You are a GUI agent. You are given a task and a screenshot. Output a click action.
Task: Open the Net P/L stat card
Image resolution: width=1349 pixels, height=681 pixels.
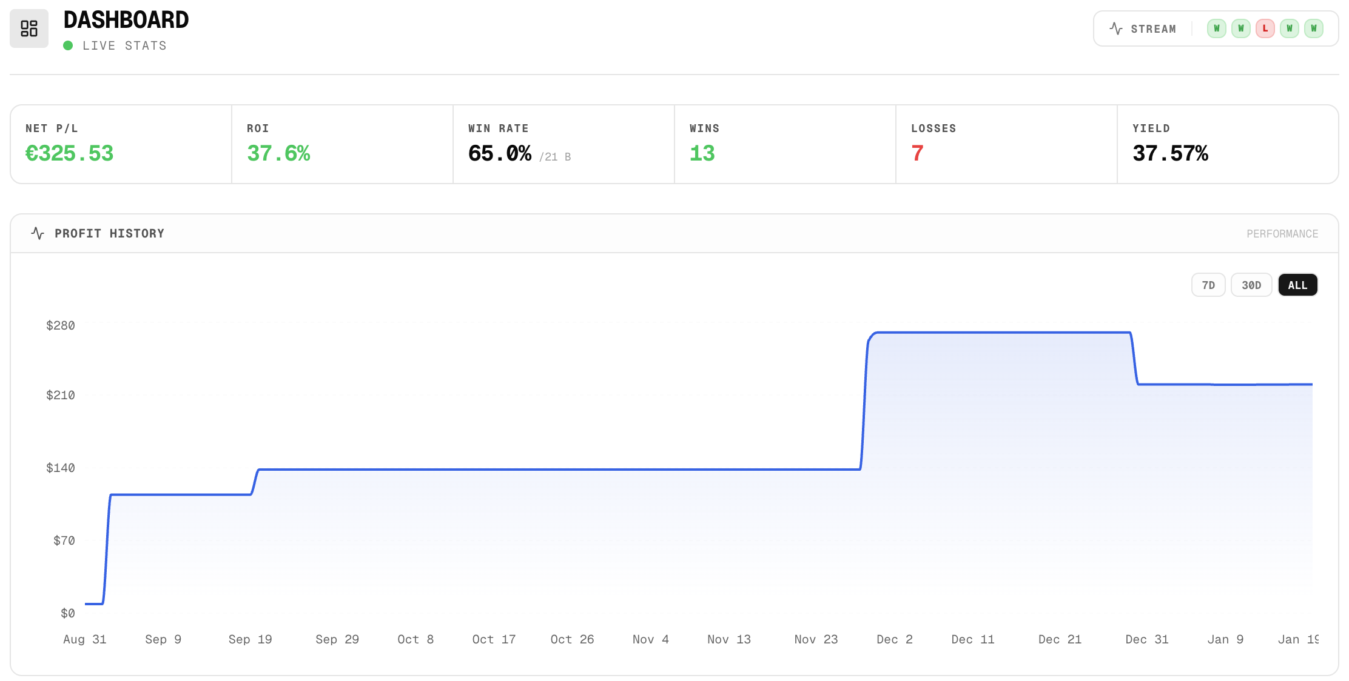tap(121, 144)
